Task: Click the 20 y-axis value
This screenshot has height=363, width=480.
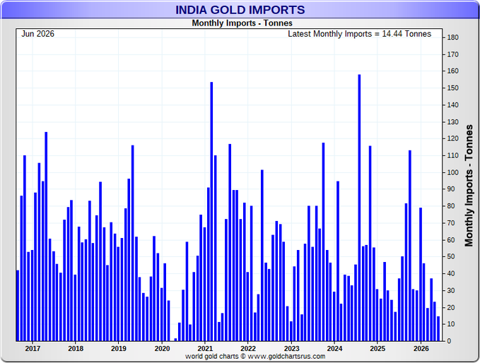Action: pyautogui.click(x=451, y=307)
